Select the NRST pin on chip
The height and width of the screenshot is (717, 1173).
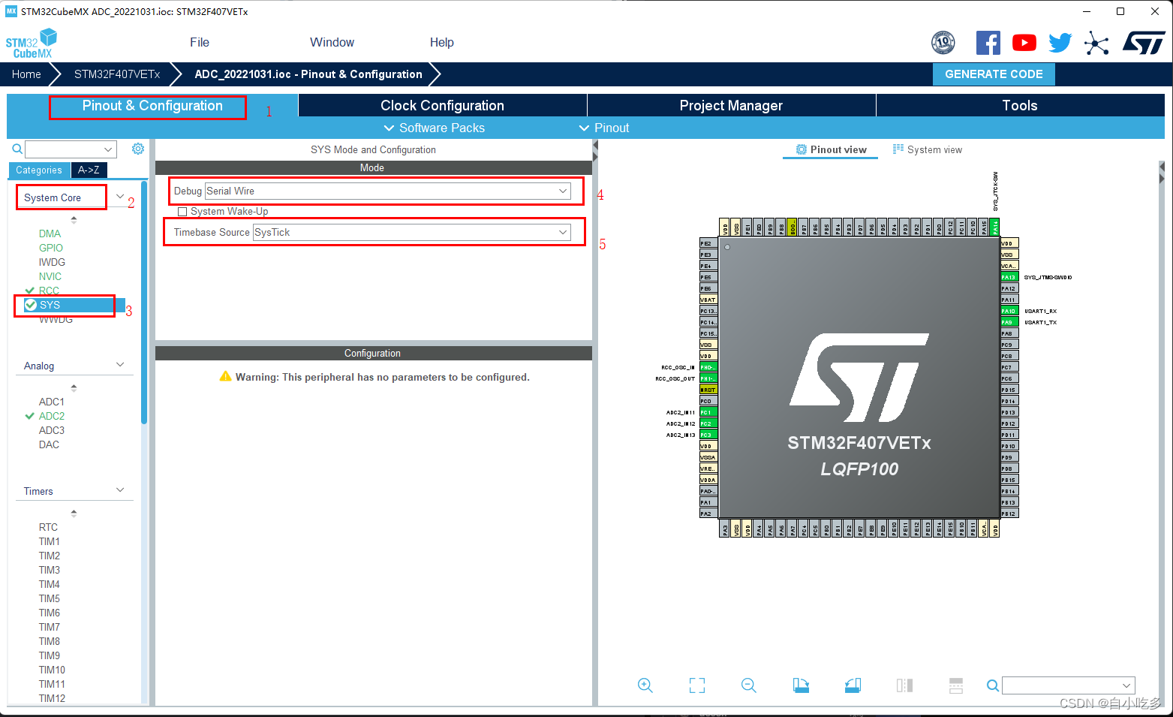[x=708, y=390]
